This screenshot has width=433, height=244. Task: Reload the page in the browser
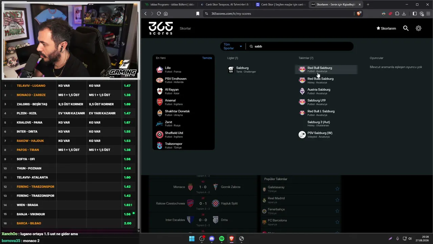pos(159,14)
